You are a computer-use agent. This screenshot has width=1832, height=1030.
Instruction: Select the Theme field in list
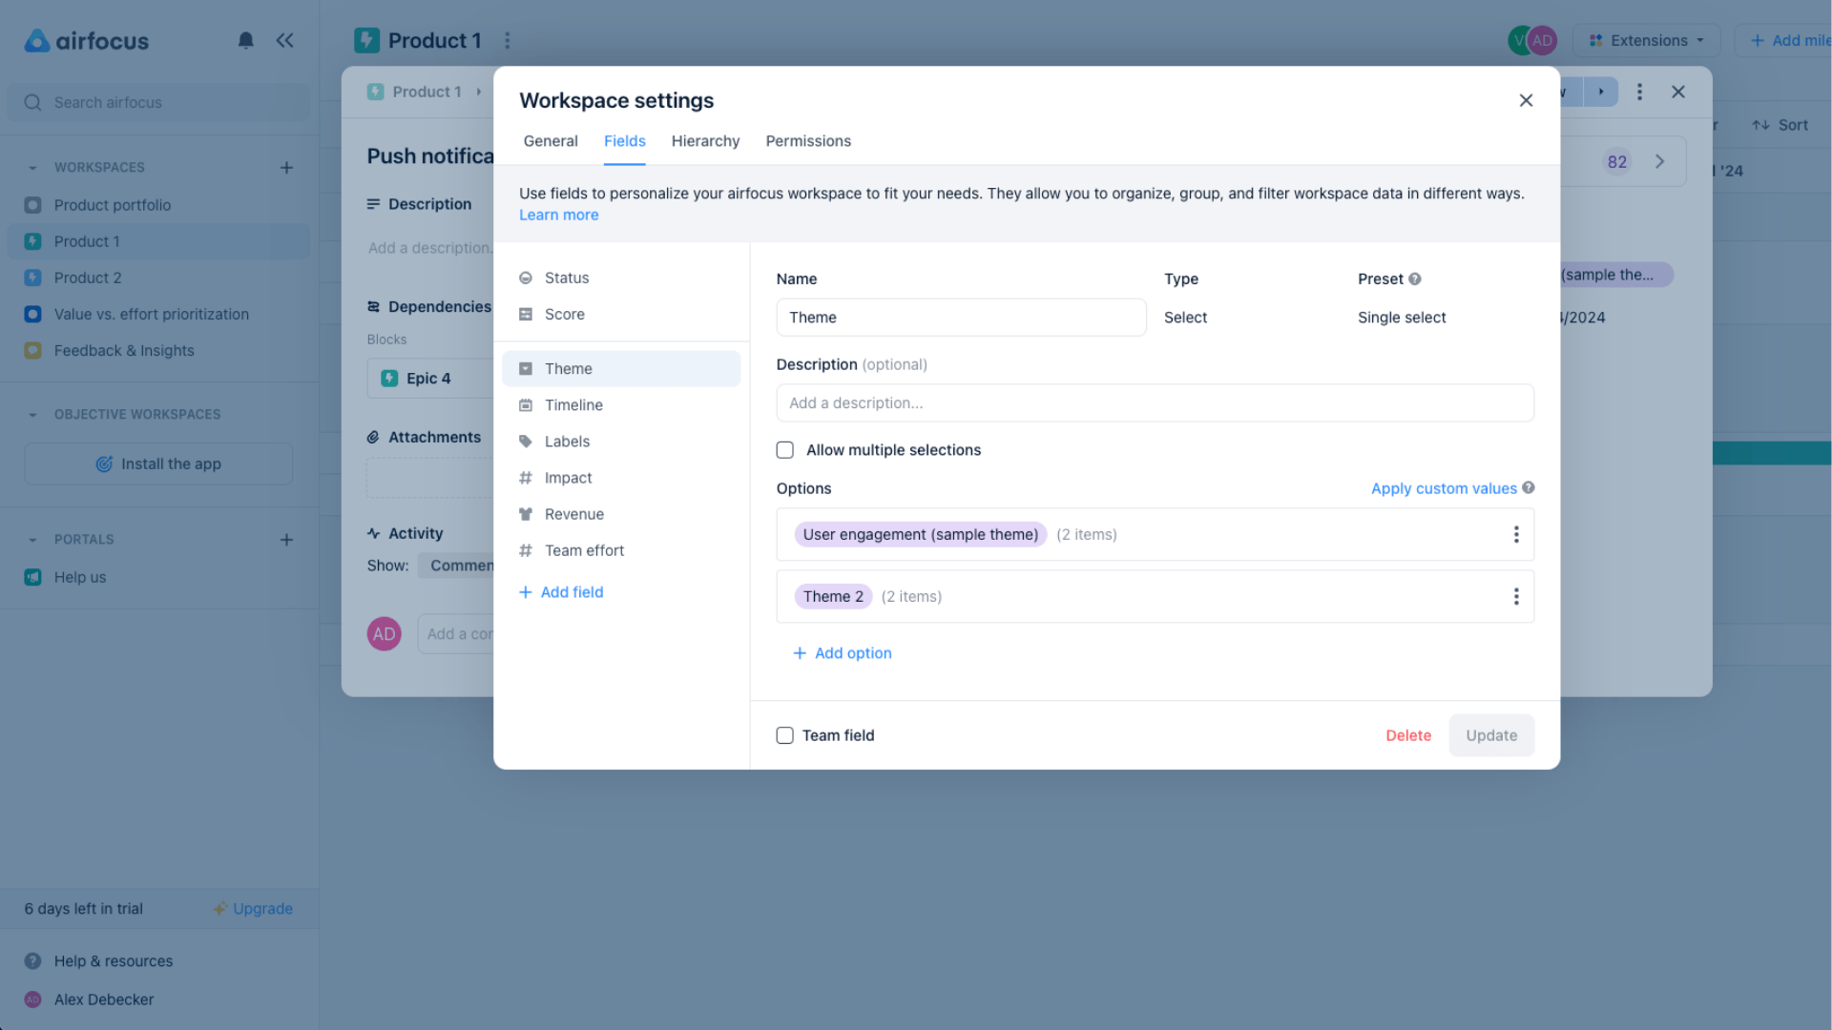click(621, 368)
